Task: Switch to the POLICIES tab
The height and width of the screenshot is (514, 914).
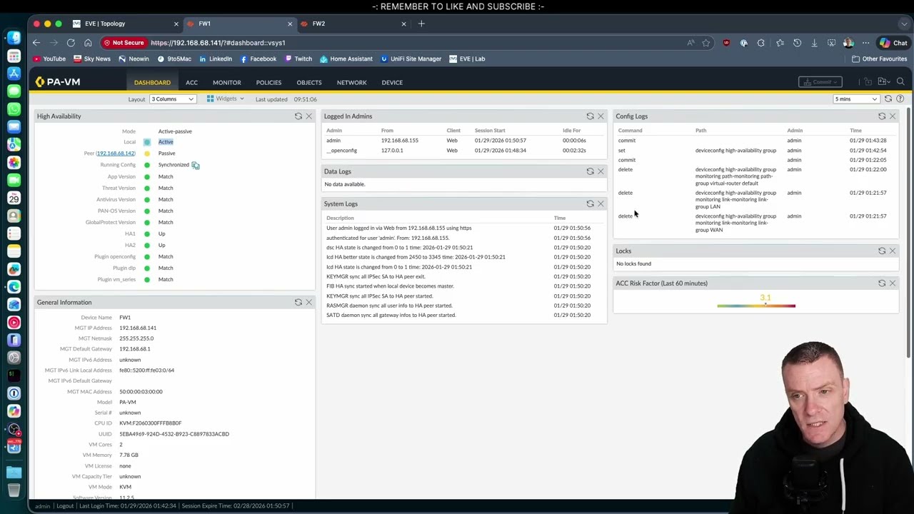Action: (x=268, y=82)
